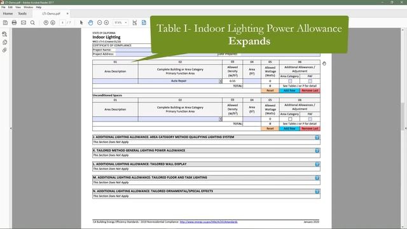Check Area Category box in Unconditioned Spaces row
This screenshot has height=229, width=407.
click(x=290, y=119)
